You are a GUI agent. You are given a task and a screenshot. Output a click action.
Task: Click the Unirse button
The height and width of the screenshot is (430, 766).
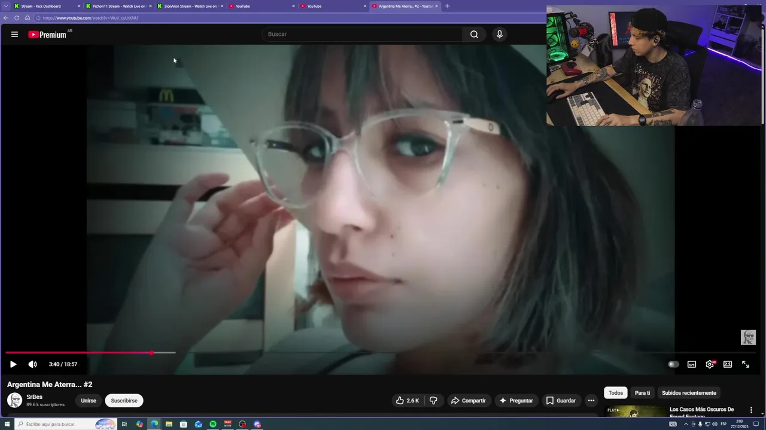click(89, 401)
